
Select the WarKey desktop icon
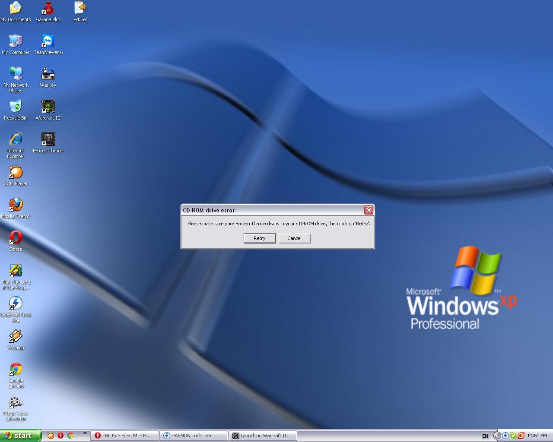pyautogui.click(x=48, y=74)
